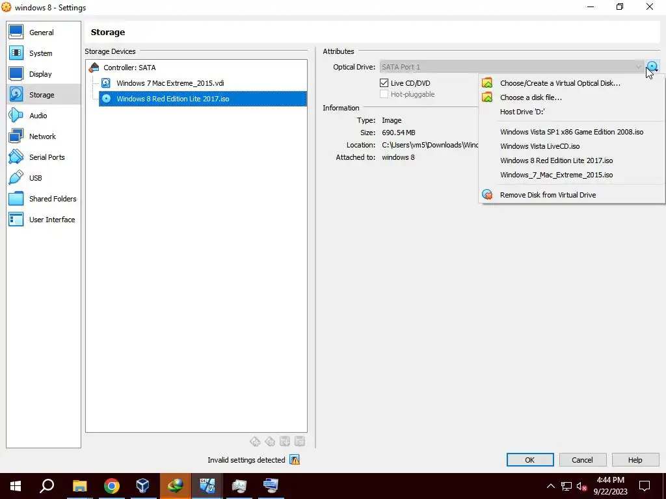Choose 'Choose/Create a Virtual Optical Disk...'
This screenshot has width=666, height=499.
(x=571, y=83)
